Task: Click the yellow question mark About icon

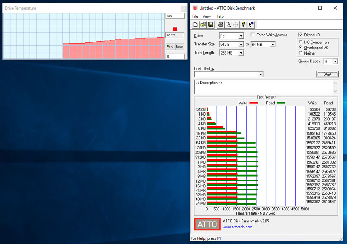Action: [x=243, y=25]
